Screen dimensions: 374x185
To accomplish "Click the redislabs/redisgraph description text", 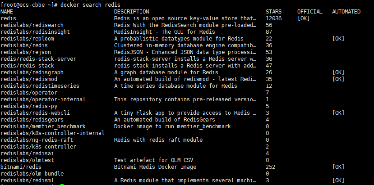I will point(166,72).
